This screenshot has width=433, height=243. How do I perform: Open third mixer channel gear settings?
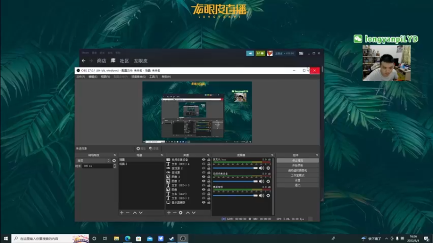[x=268, y=195]
